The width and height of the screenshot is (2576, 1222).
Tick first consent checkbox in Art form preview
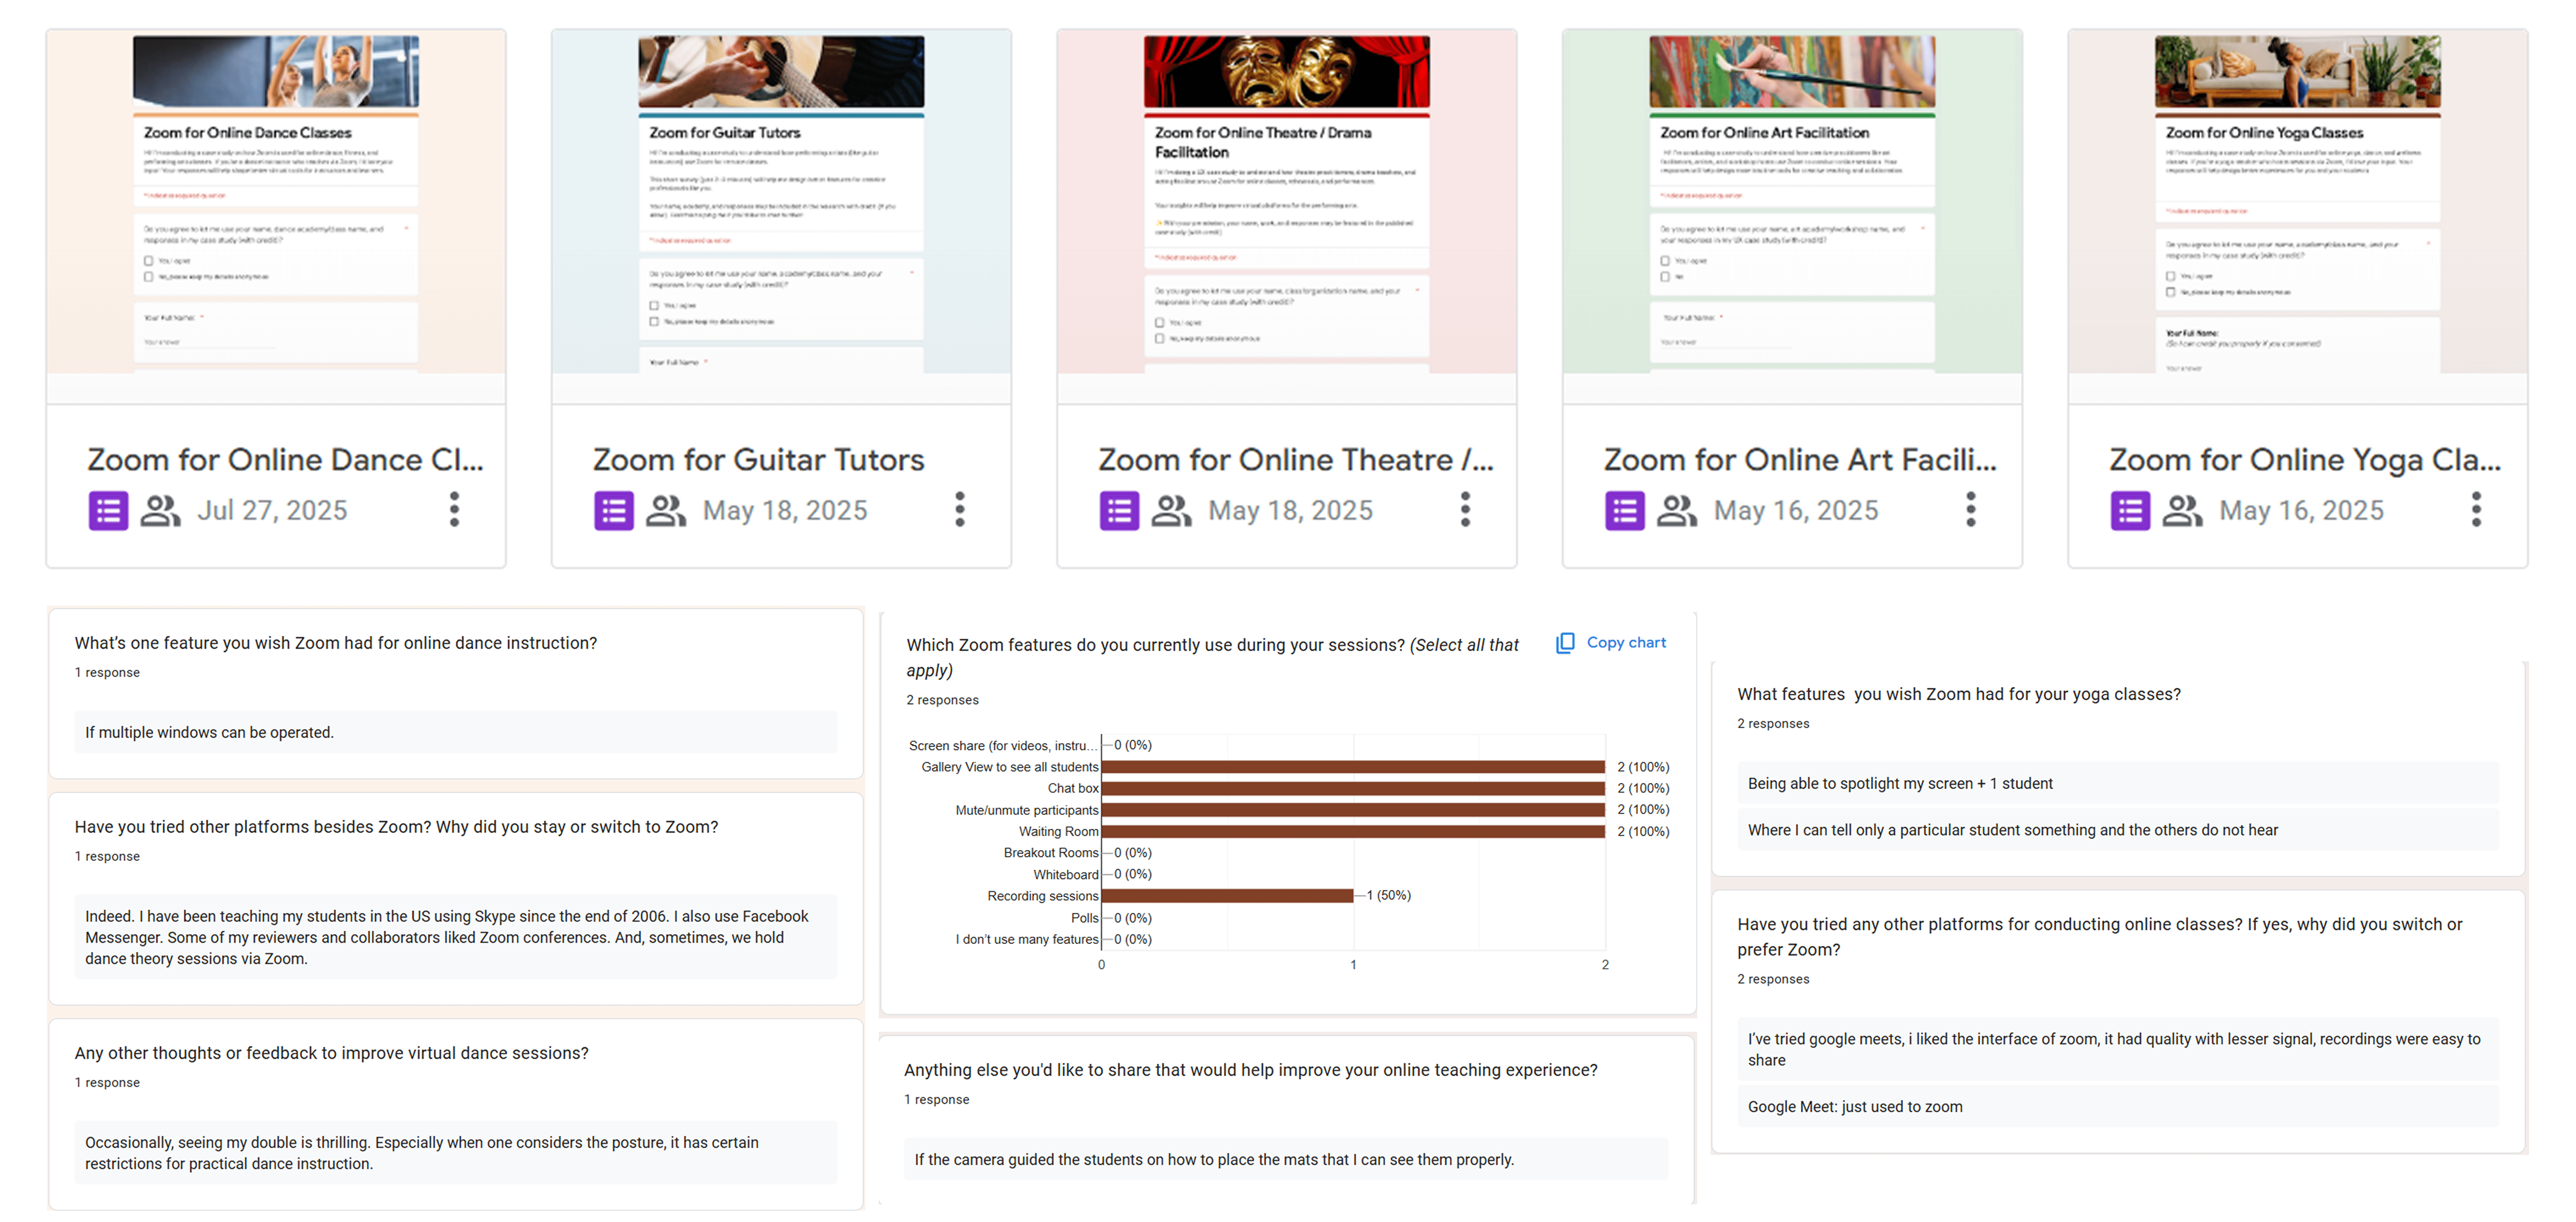pos(1665,261)
